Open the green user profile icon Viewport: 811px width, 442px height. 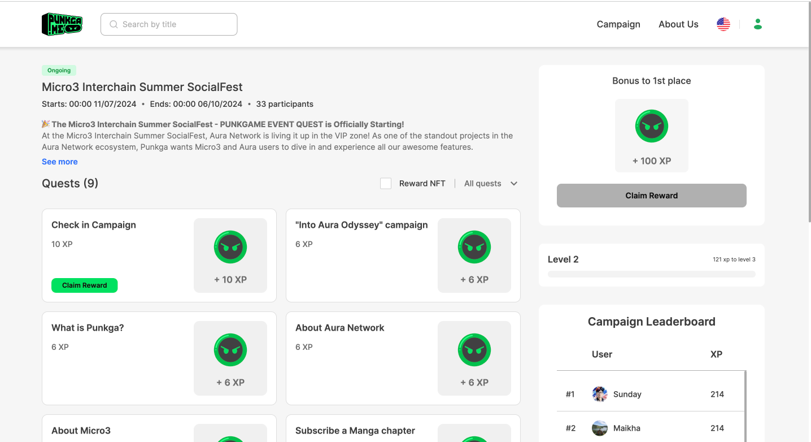(758, 24)
